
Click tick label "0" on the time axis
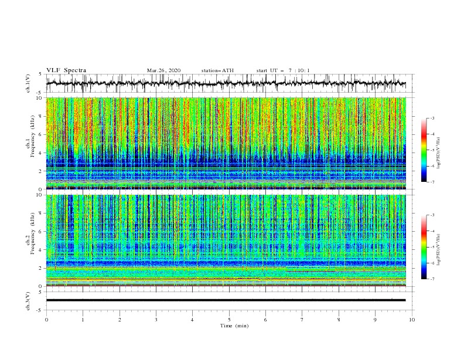coord(46,320)
